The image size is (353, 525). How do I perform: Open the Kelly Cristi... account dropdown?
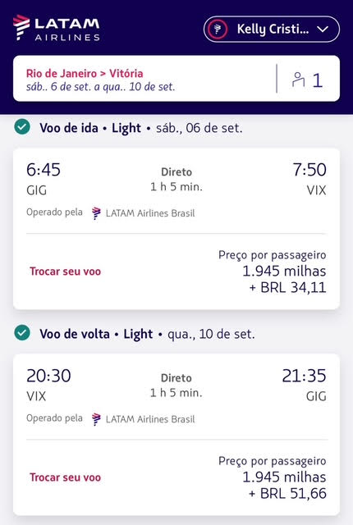[272, 30]
